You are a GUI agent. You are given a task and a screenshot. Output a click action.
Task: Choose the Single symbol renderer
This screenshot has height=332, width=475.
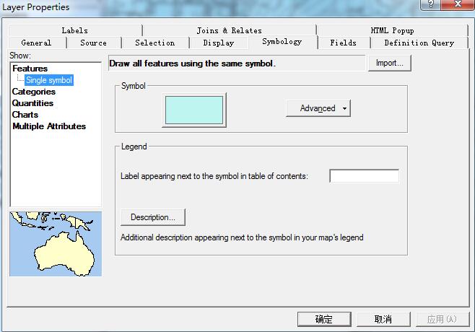coord(49,80)
